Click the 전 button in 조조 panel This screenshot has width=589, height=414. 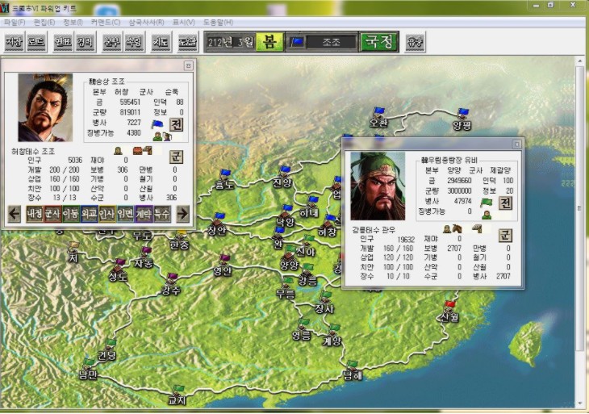[x=176, y=124]
